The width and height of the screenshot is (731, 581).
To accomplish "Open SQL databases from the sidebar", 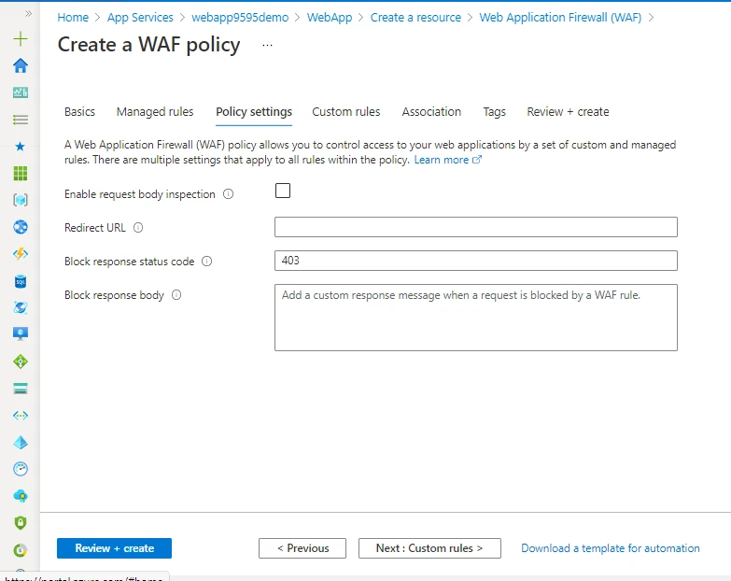I will click(21, 281).
